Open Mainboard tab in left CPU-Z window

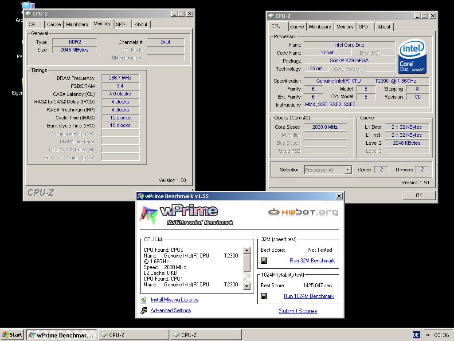tap(77, 24)
